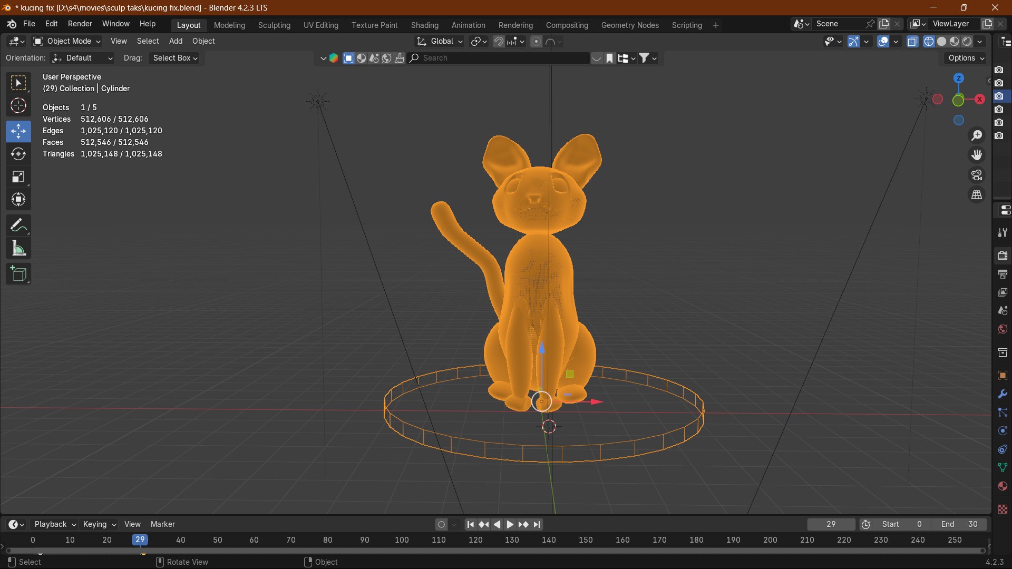Open the Tool properties tab icon
Viewport: 1012px width, 569px height.
(1003, 232)
